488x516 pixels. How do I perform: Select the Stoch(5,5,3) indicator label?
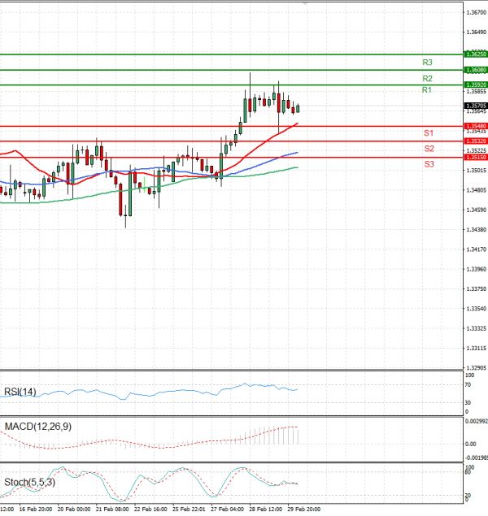(29, 483)
